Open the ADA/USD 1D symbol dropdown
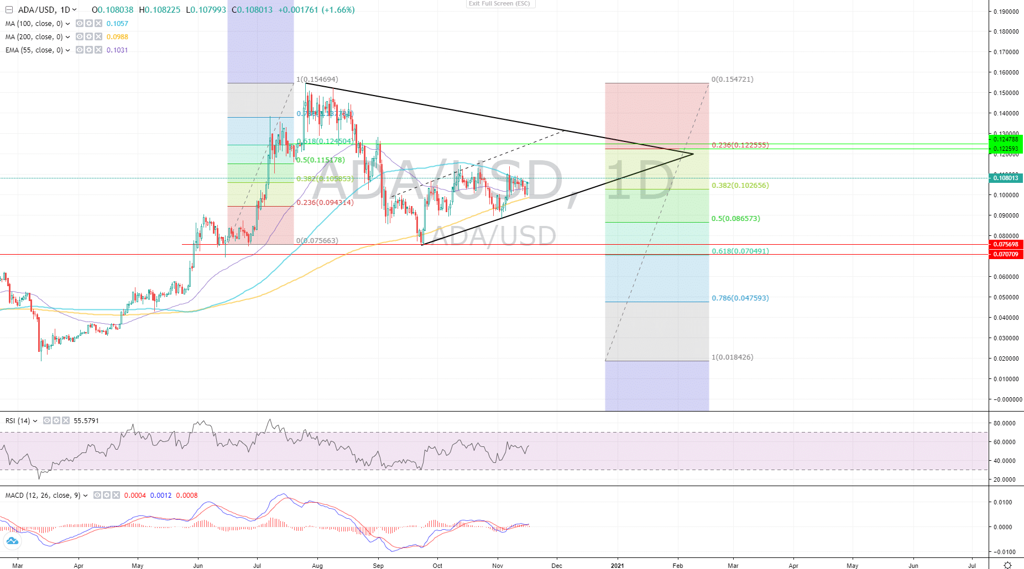The image size is (1024, 569). point(74,10)
